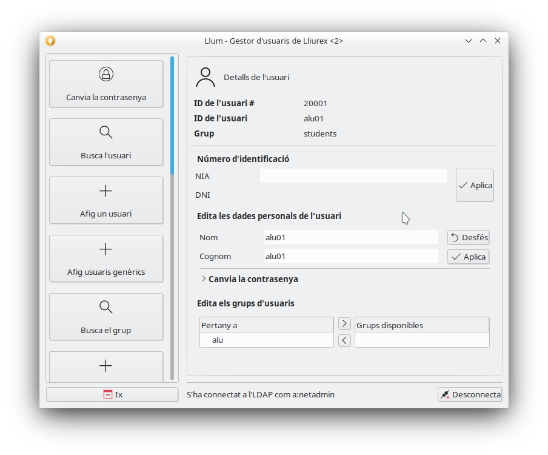The height and width of the screenshot is (455, 548).
Task: Click the magnifier icon for Busca l'usuari
Action: pyautogui.click(x=106, y=133)
